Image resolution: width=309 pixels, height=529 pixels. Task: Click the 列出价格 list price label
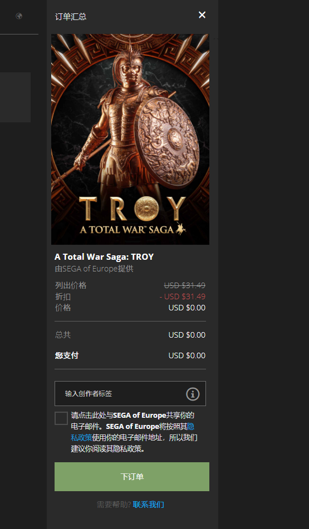(x=71, y=285)
